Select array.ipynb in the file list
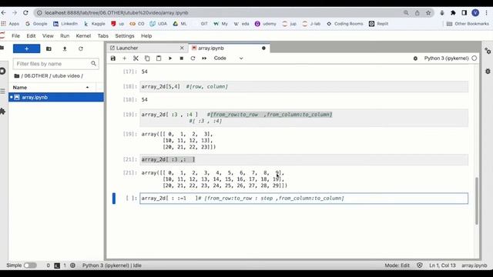Screen dimensions: 493x277 (56, 98)
